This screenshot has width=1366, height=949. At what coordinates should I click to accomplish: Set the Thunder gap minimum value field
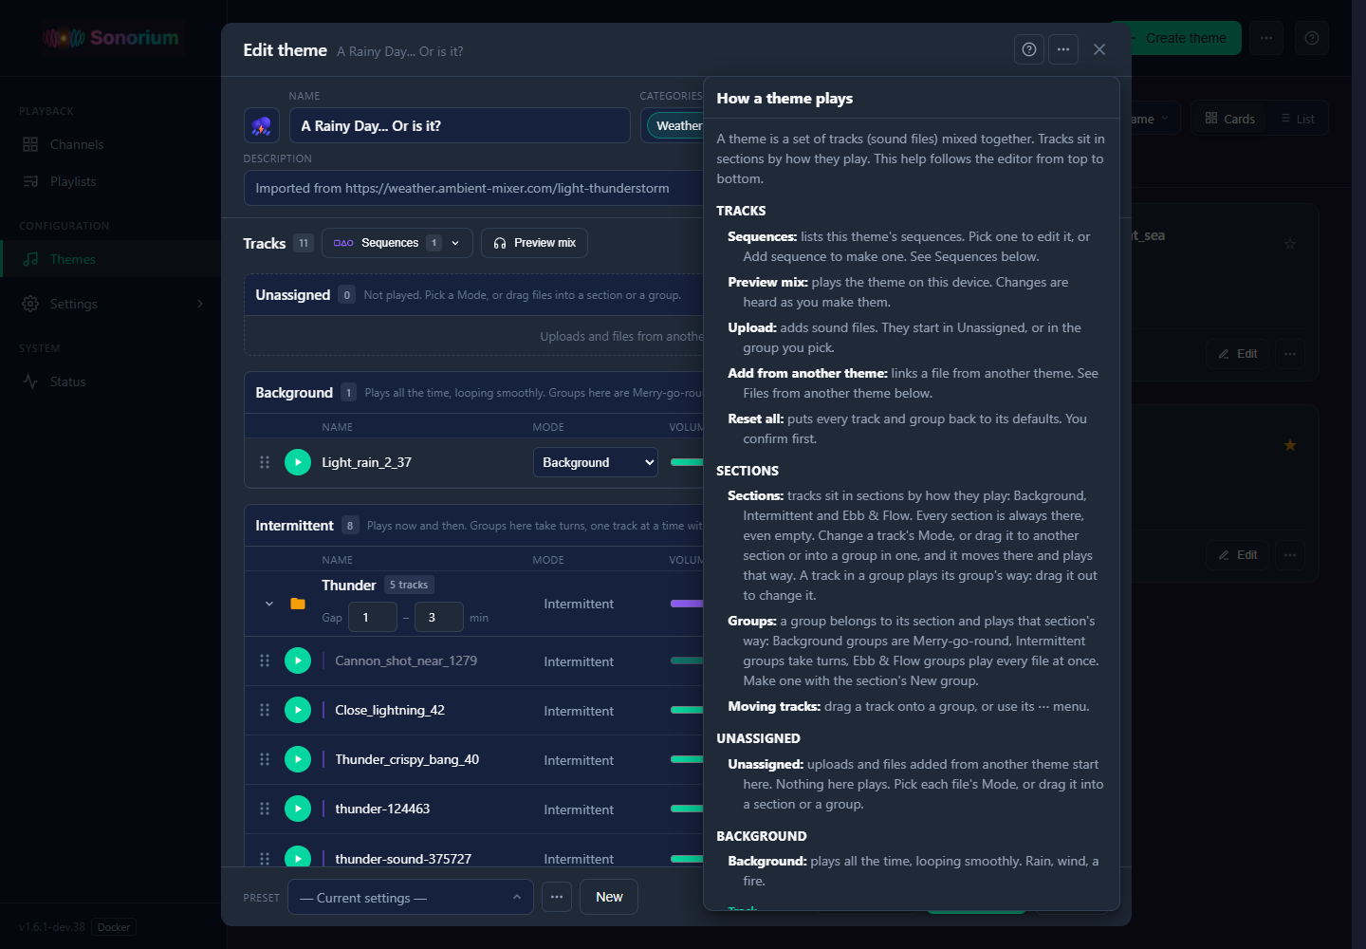click(x=373, y=617)
